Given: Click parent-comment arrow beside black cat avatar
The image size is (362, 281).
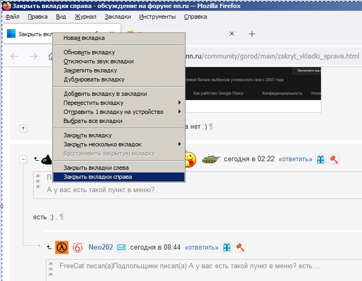Looking at the screenshot, I should (x=36, y=159).
